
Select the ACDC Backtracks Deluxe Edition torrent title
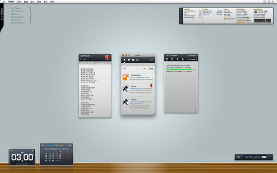pyautogui.click(x=179, y=65)
